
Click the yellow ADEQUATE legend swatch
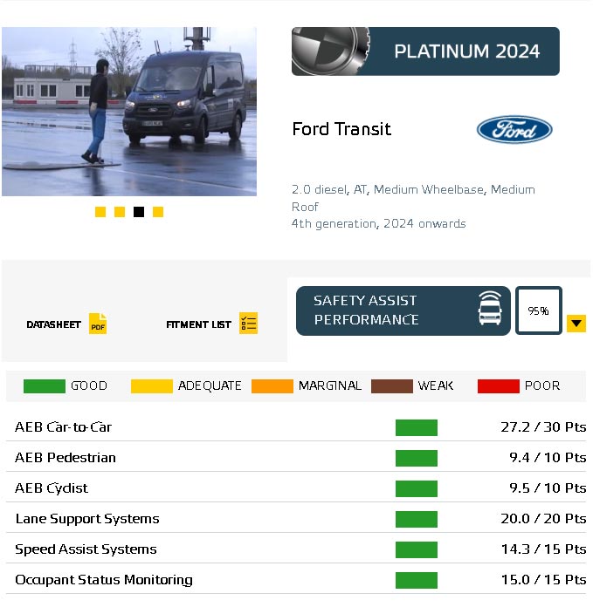(x=152, y=386)
